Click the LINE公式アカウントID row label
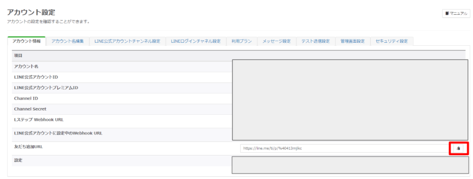The height and width of the screenshot is (179, 473). 36,77
